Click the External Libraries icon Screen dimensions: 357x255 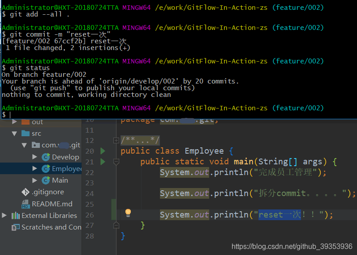[16, 216]
